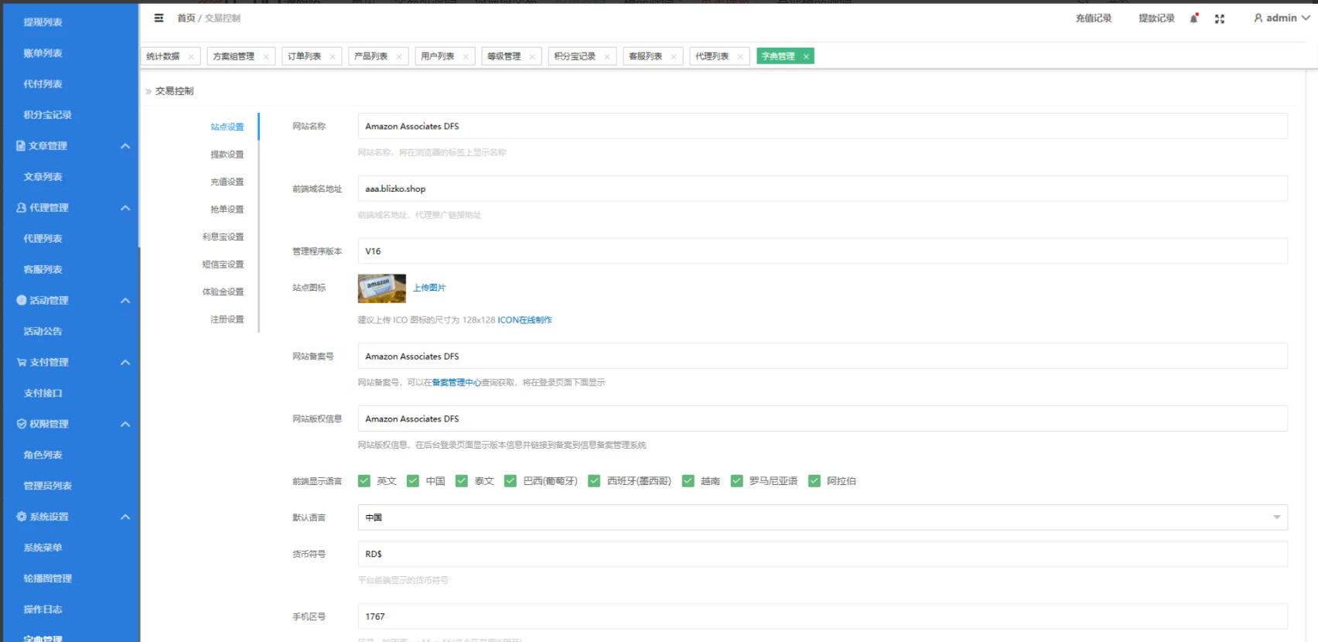
Task: Switch to the 用户列表 tab
Action: pos(437,56)
